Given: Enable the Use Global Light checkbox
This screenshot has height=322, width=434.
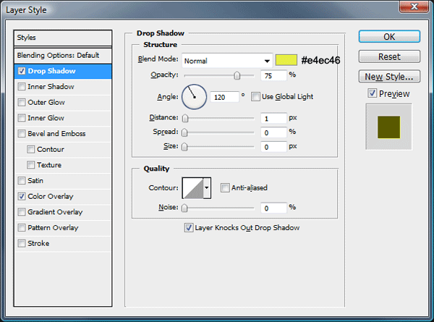Looking at the screenshot, I should tap(255, 97).
